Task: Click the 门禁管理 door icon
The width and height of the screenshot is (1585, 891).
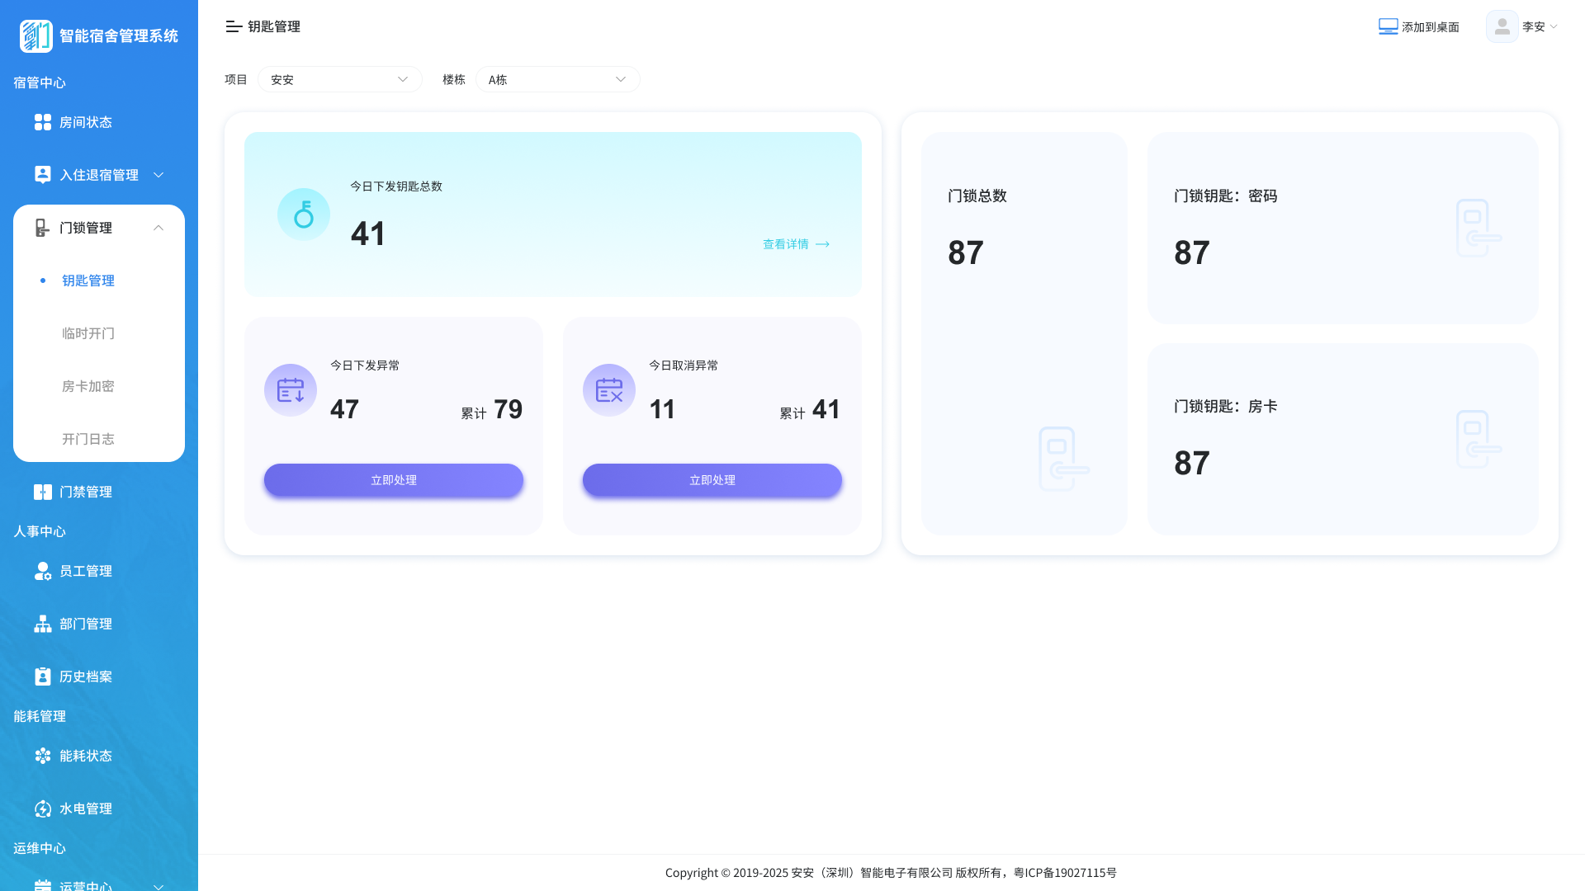Action: click(x=43, y=492)
